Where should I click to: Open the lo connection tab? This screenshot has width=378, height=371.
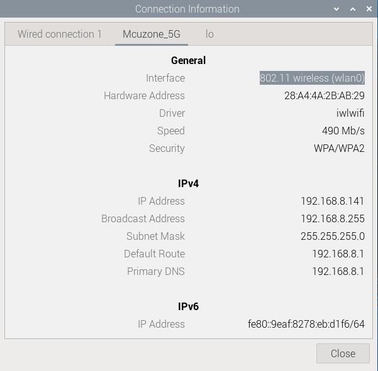point(209,34)
